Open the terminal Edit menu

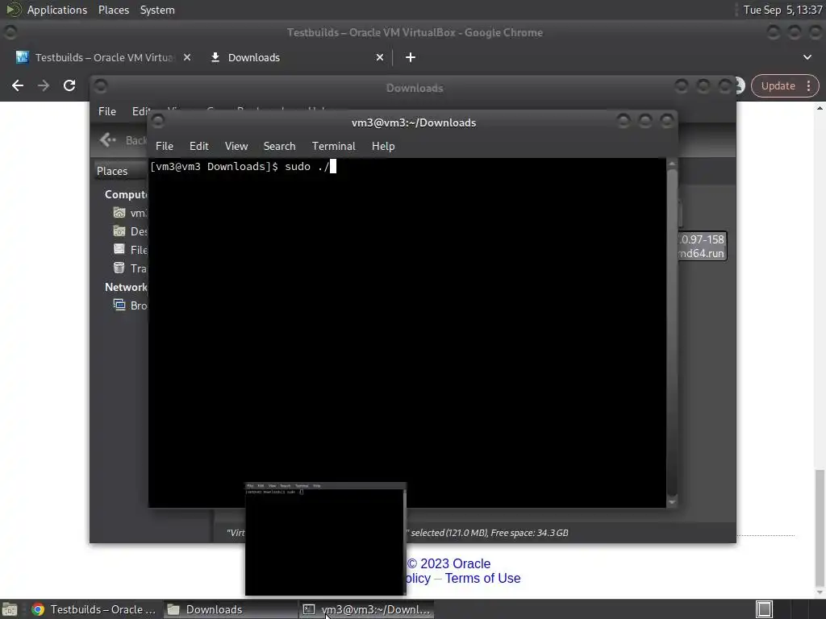tap(198, 146)
